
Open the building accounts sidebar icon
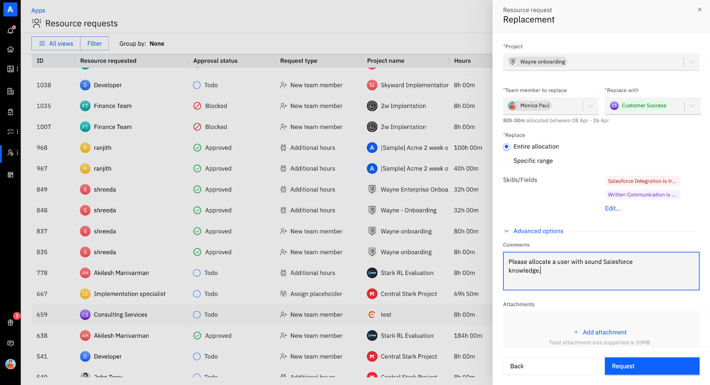[x=11, y=91]
